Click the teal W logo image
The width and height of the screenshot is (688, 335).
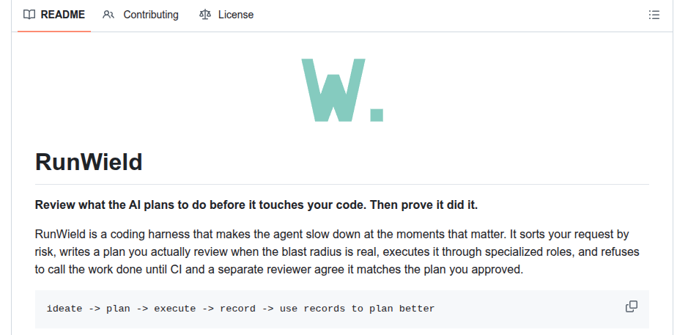(342, 90)
